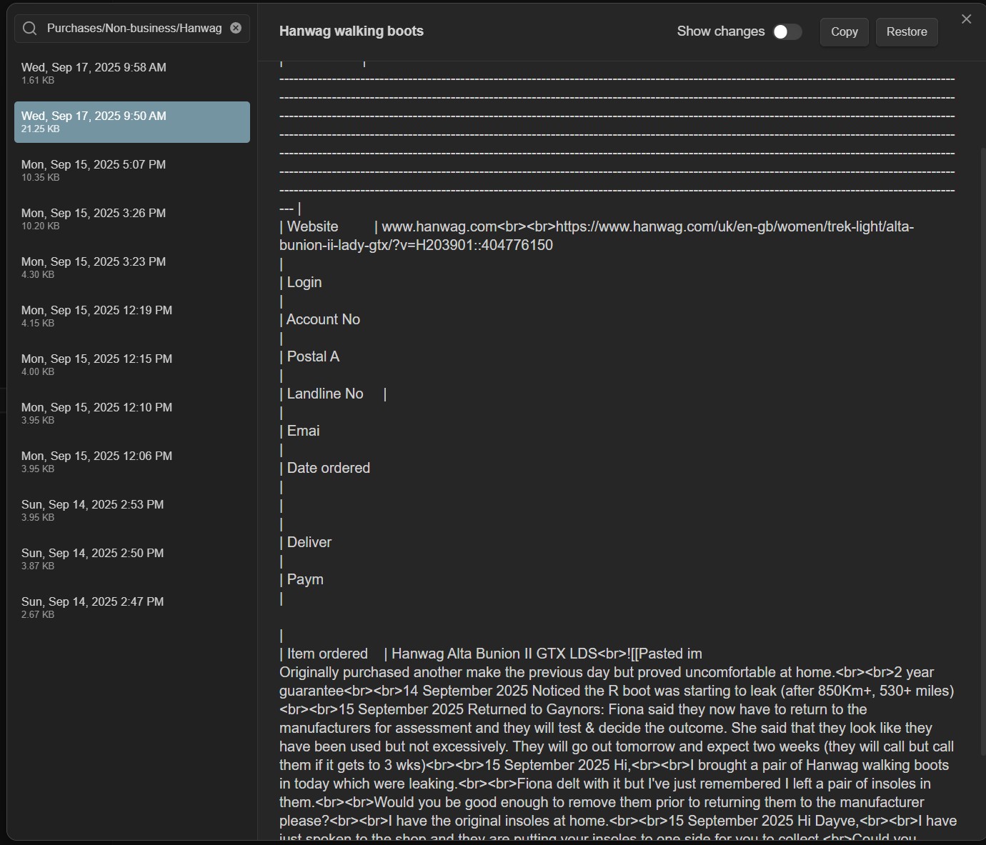Clear the search field text
Viewport: 986px width, 845px height.
point(236,29)
